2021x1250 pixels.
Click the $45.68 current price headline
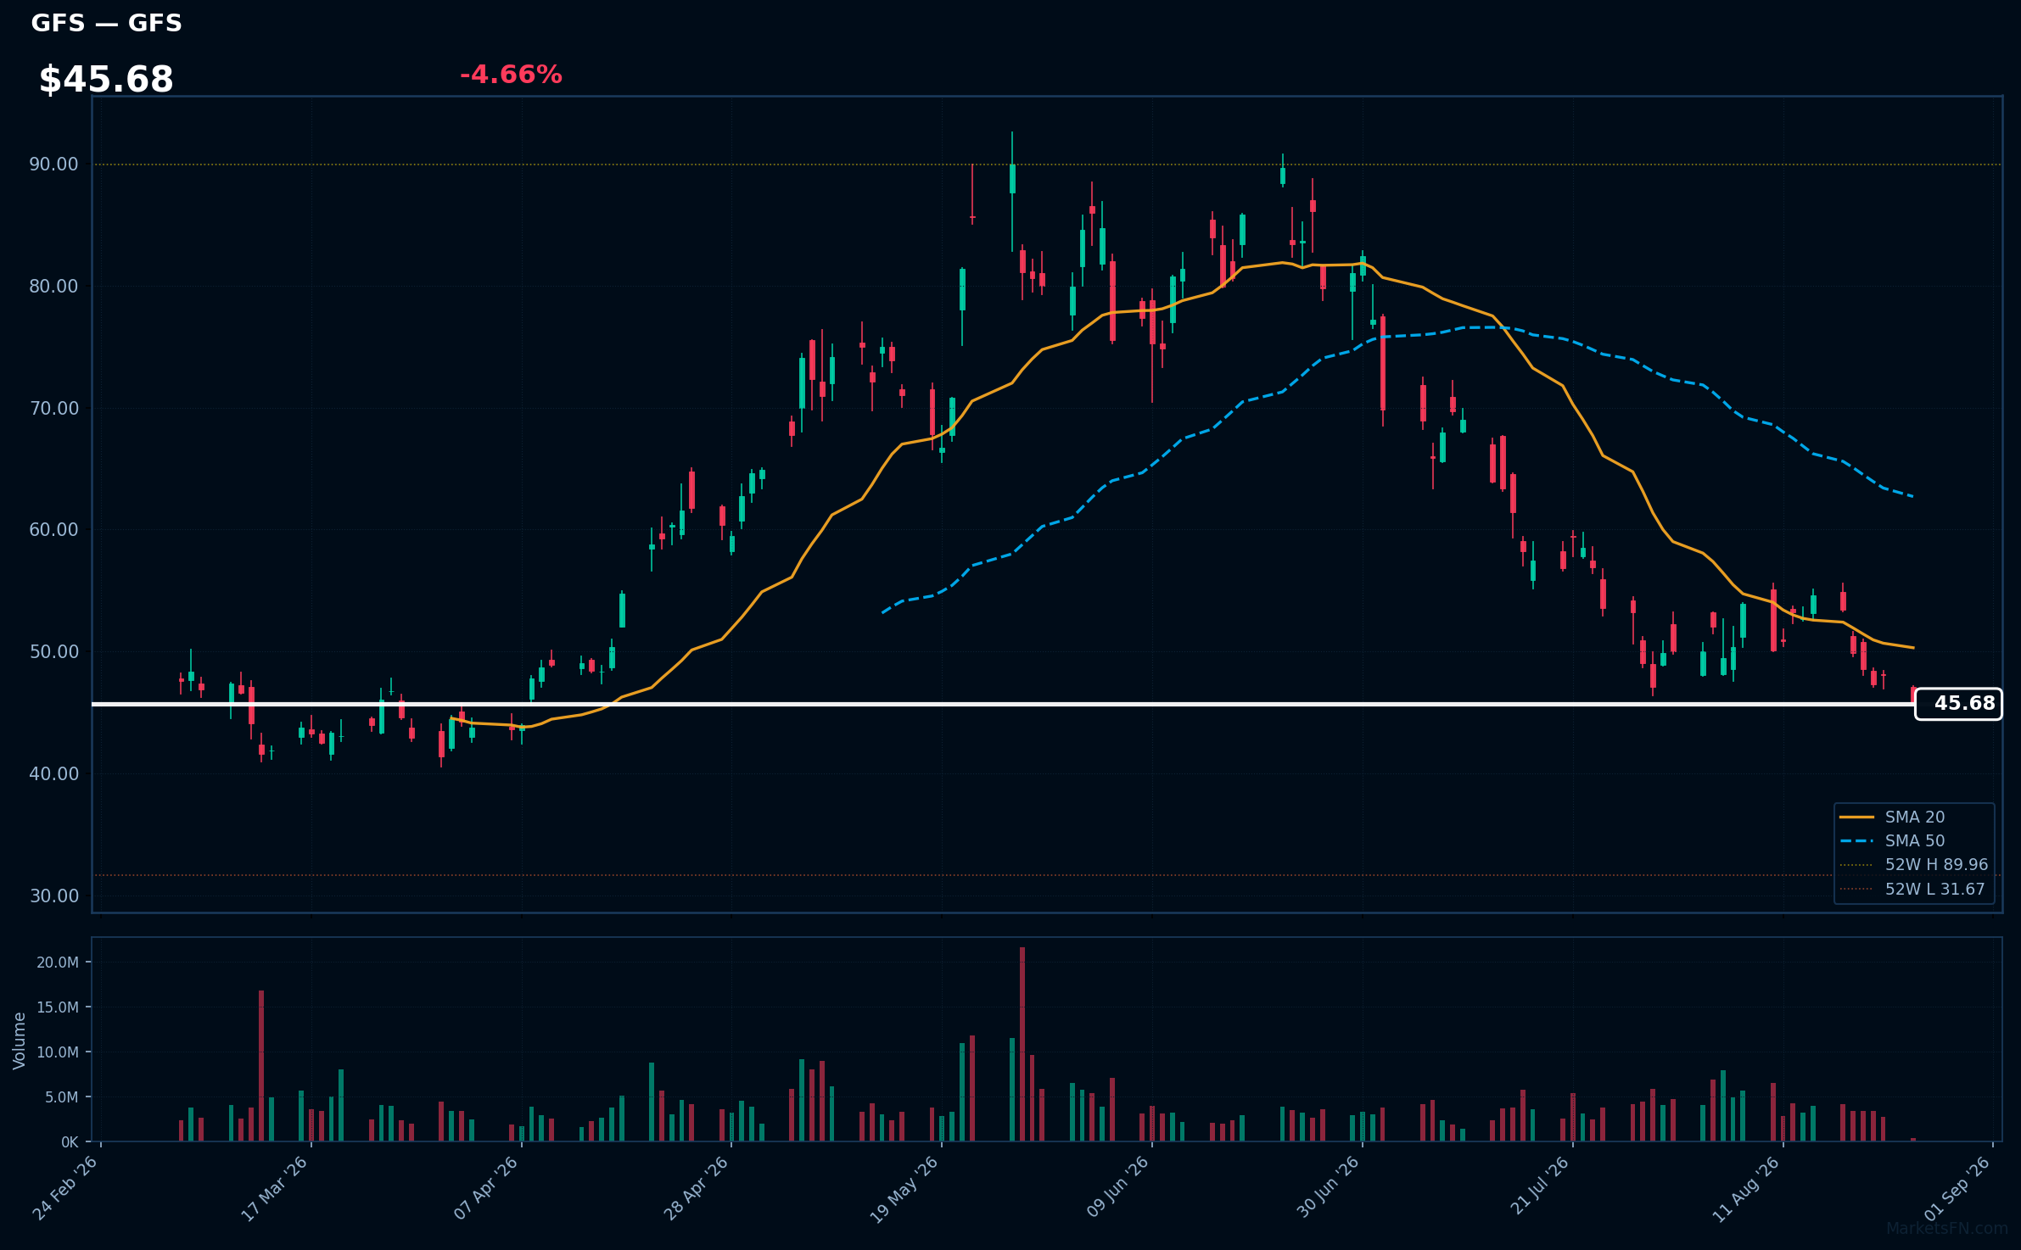106,80
